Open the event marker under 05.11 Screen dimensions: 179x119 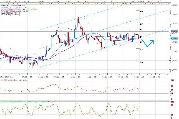(58, 4)
